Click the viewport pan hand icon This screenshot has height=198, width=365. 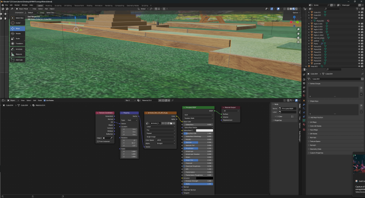pos(298,34)
